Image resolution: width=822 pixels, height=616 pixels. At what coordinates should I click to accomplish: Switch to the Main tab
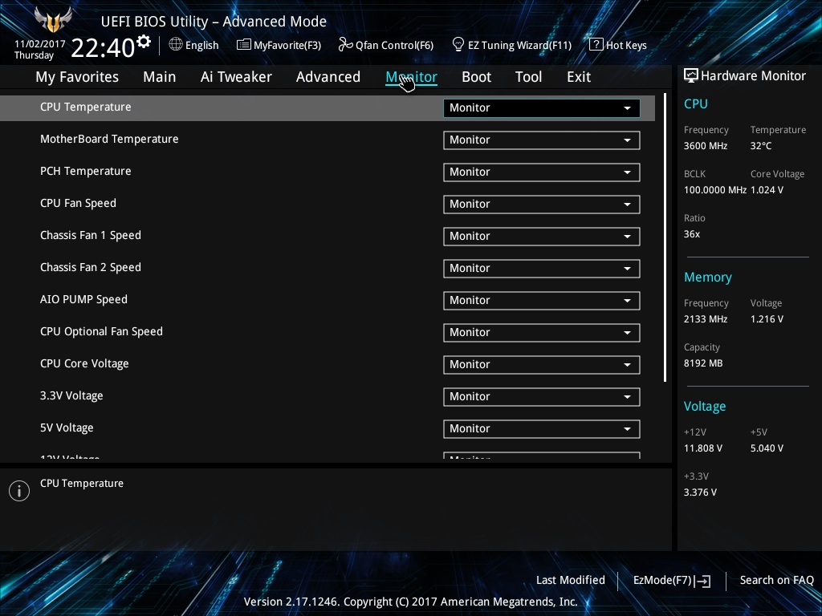coord(160,76)
